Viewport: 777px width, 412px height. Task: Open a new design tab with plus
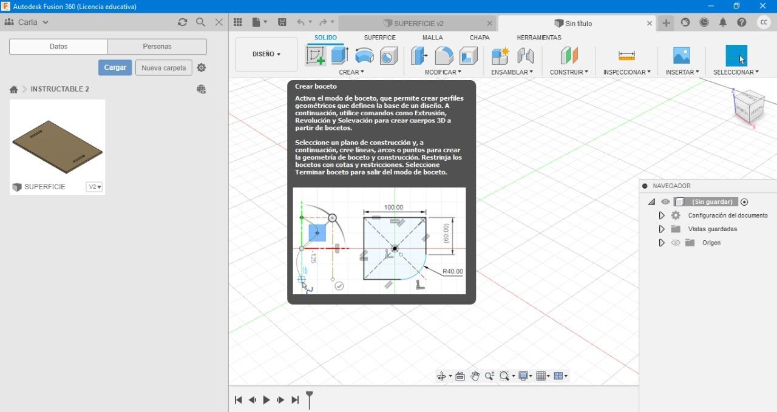(x=666, y=22)
